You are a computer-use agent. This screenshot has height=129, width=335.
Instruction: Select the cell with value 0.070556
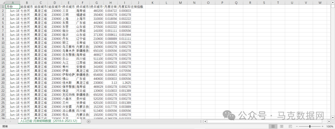coord(125,71)
